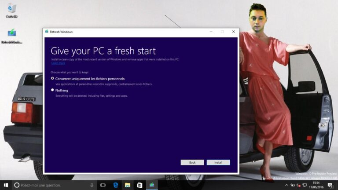Image resolution: width=338 pixels, height=190 pixels.
Task: Click the battery status tray icon
Action: point(293,185)
